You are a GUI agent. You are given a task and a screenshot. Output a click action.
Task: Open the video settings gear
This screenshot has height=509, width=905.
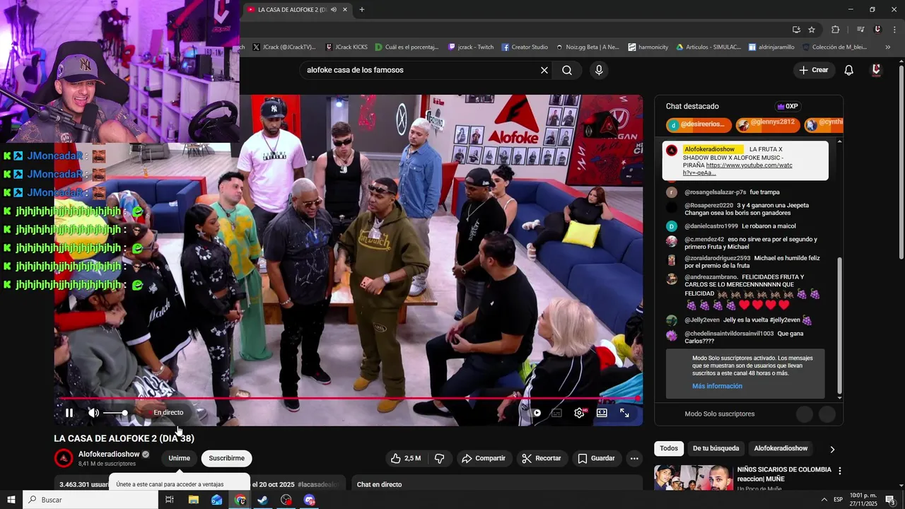click(x=579, y=413)
